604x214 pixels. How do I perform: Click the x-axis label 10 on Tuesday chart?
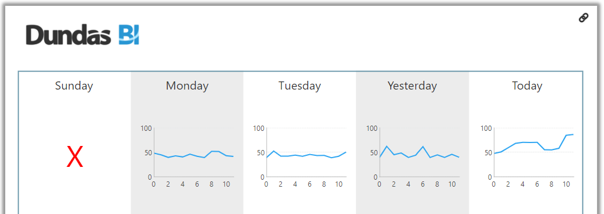[x=338, y=184]
